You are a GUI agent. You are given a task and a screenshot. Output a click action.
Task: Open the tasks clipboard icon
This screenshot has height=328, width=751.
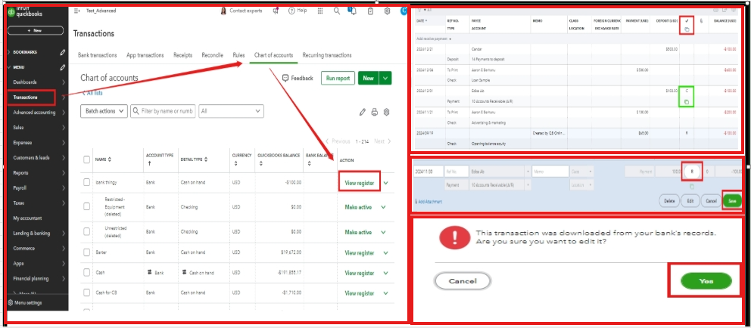click(371, 11)
